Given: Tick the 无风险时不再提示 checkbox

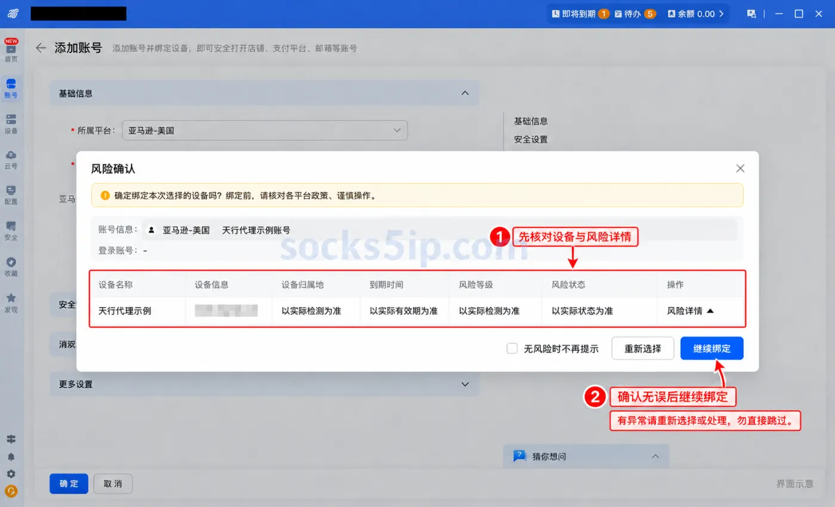Looking at the screenshot, I should pos(512,348).
